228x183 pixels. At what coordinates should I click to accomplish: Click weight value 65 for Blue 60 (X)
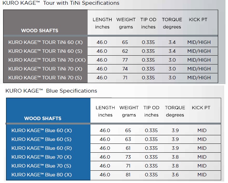click(128, 131)
